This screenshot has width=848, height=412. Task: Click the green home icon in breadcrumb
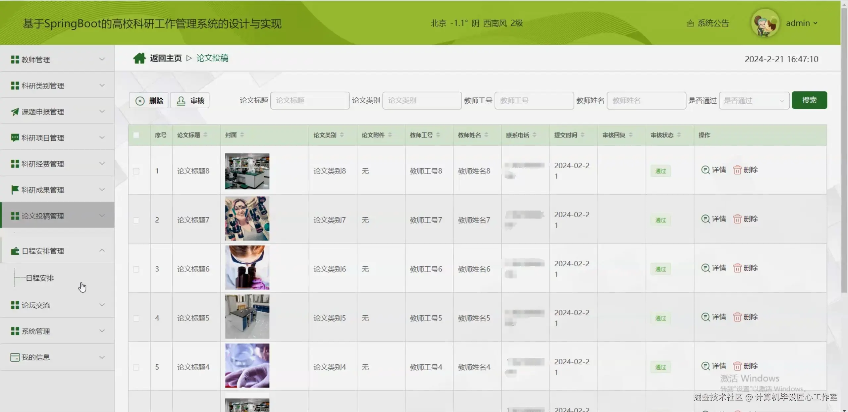point(139,58)
